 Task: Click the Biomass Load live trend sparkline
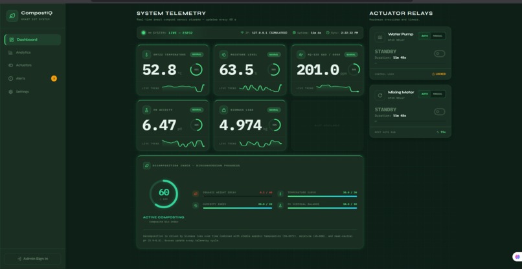260,144
